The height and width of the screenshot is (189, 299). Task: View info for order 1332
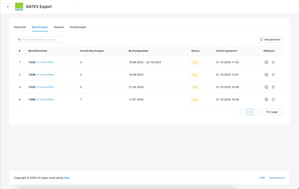coord(266,87)
